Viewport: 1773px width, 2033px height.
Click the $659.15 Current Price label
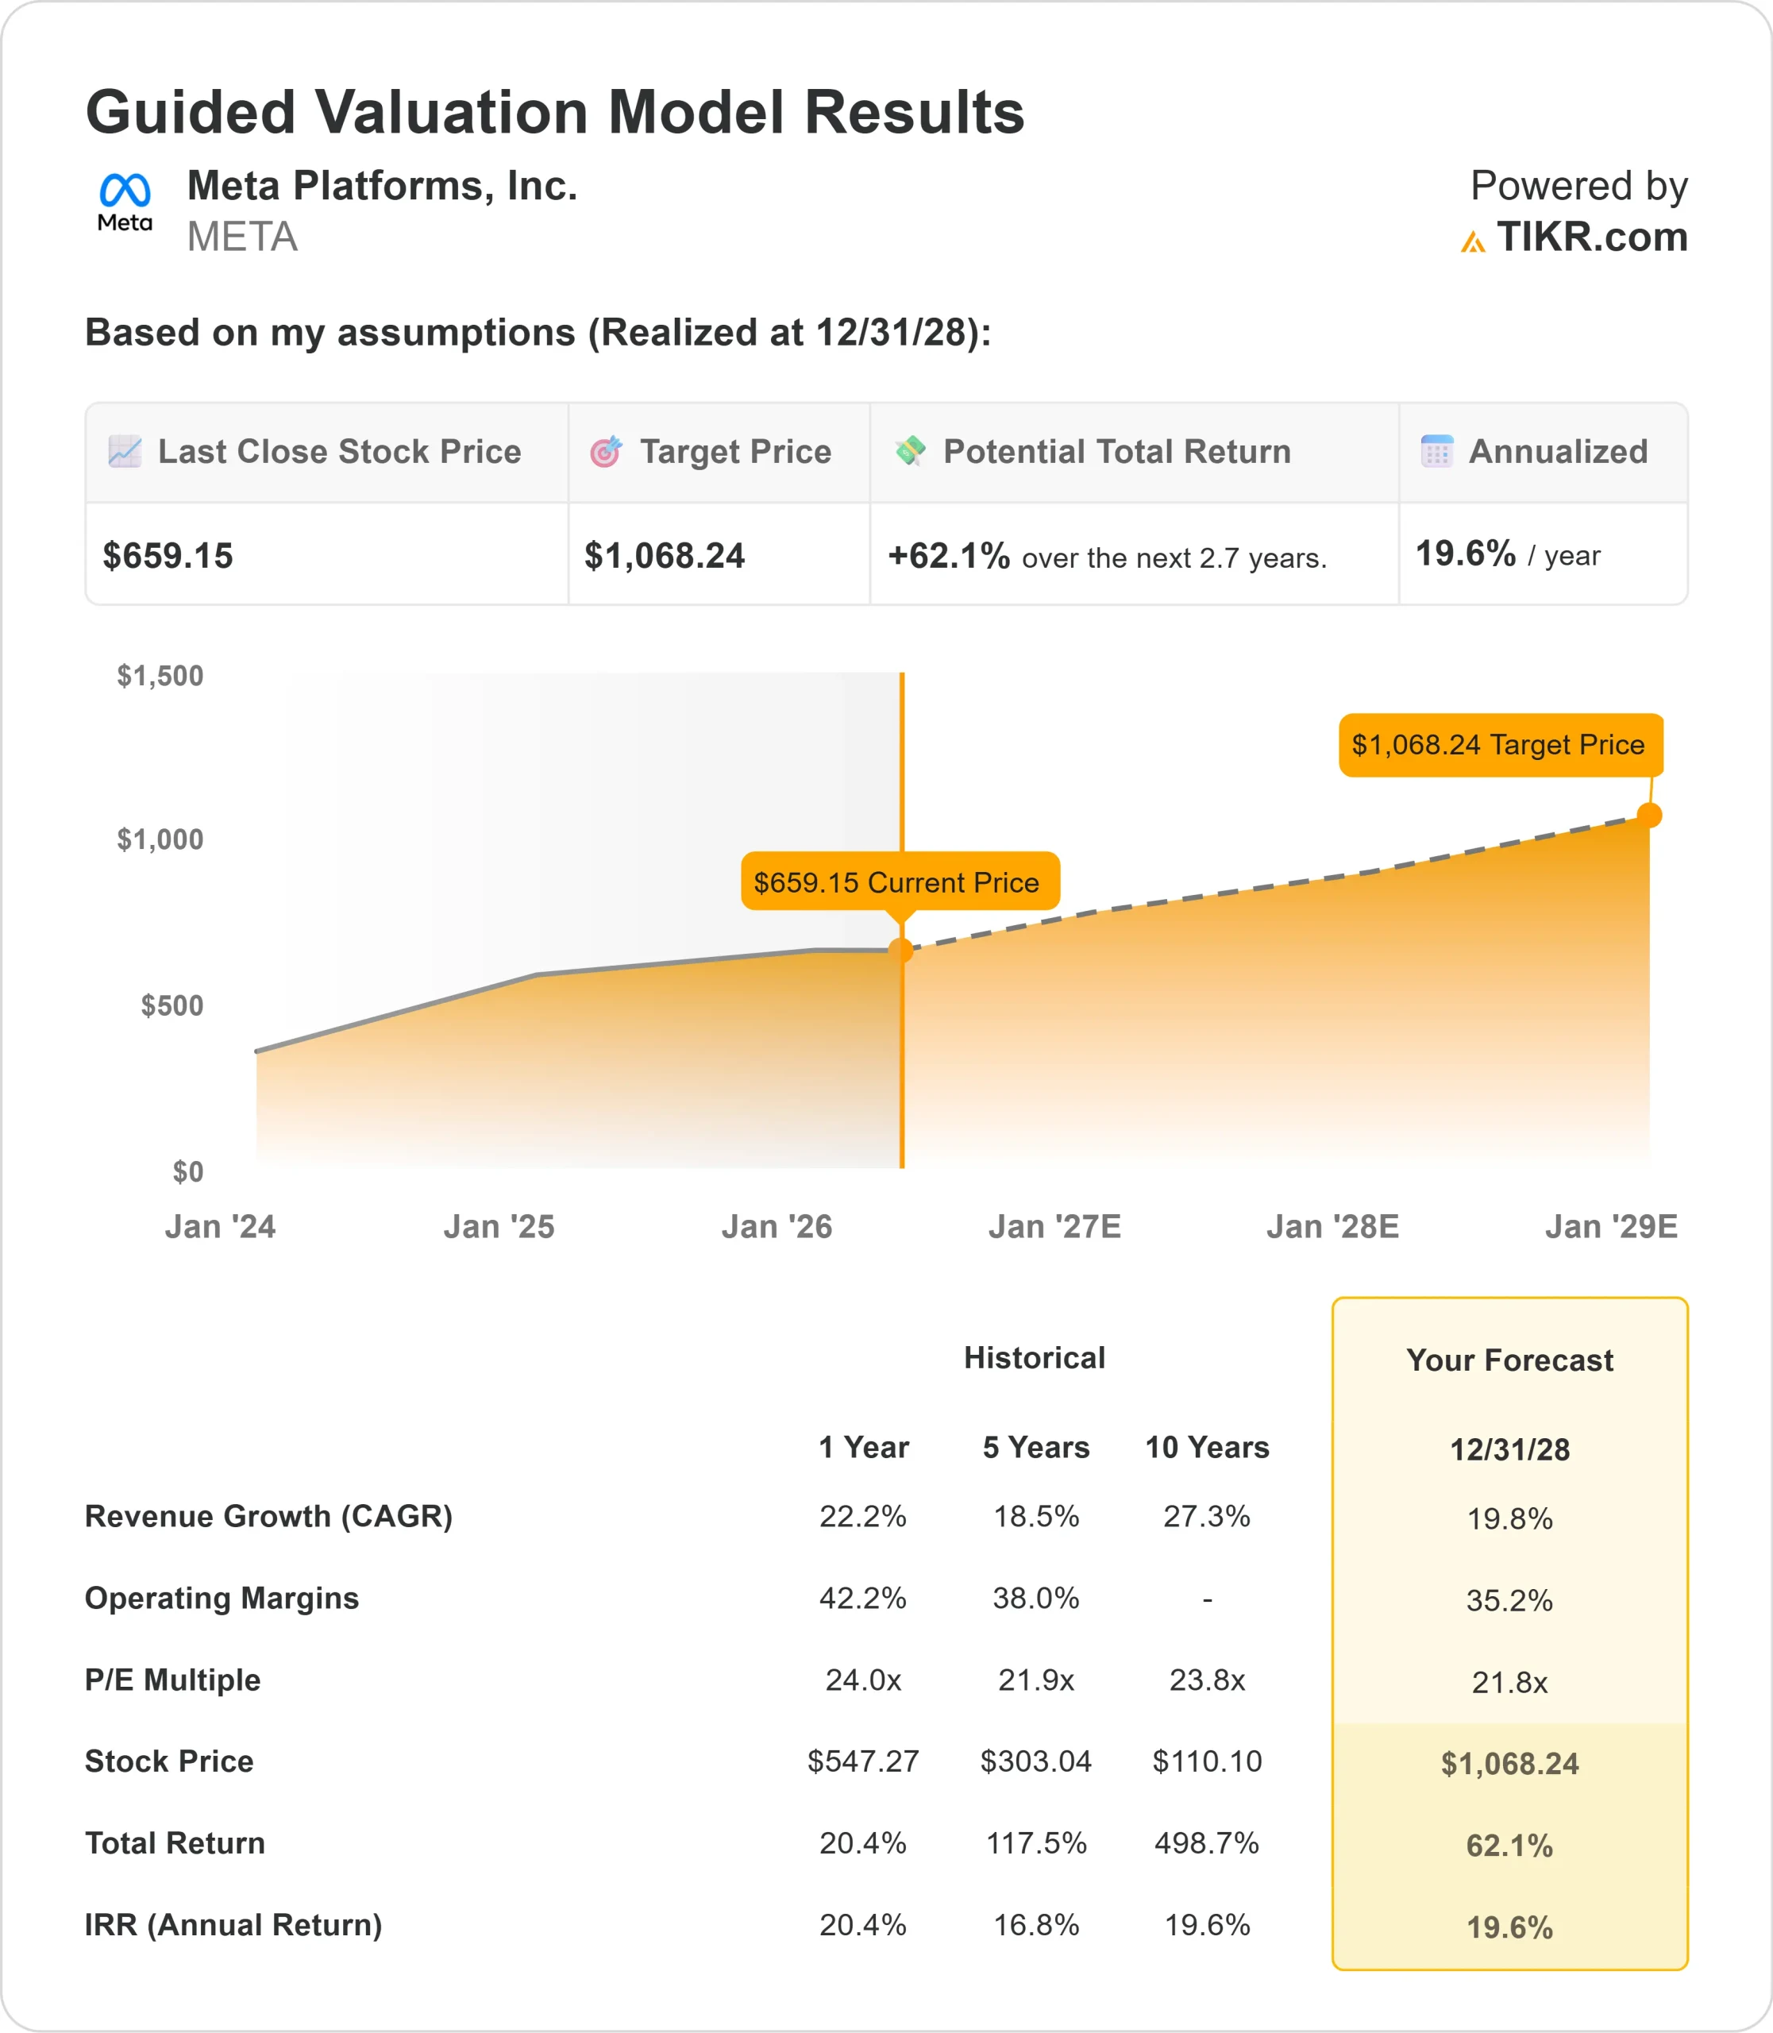click(x=900, y=881)
